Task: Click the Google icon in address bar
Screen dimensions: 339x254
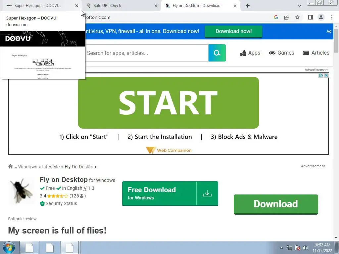Action: pyautogui.click(x=276, y=17)
